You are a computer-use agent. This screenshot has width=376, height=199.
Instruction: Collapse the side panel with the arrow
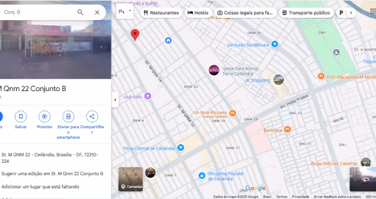(115, 100)
